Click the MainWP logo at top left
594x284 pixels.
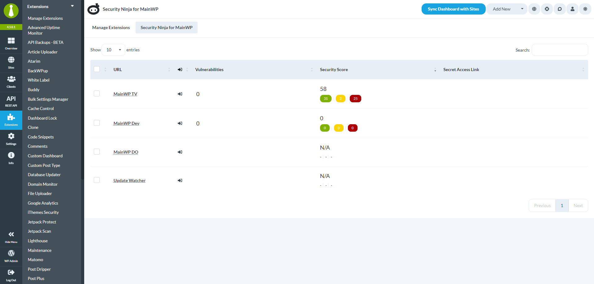pyautogui.click(x=11, y=11)
